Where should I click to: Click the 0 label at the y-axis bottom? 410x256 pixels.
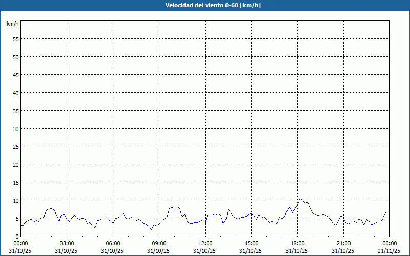pos(17,236)
